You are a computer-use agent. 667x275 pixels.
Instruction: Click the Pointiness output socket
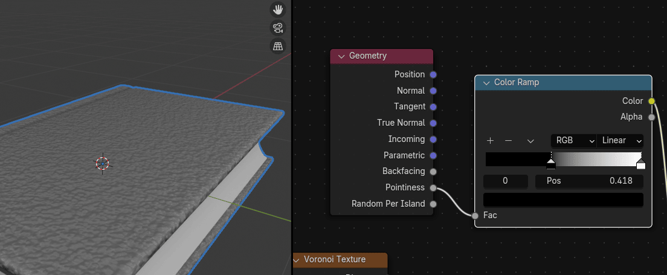[x=433, y=188]
